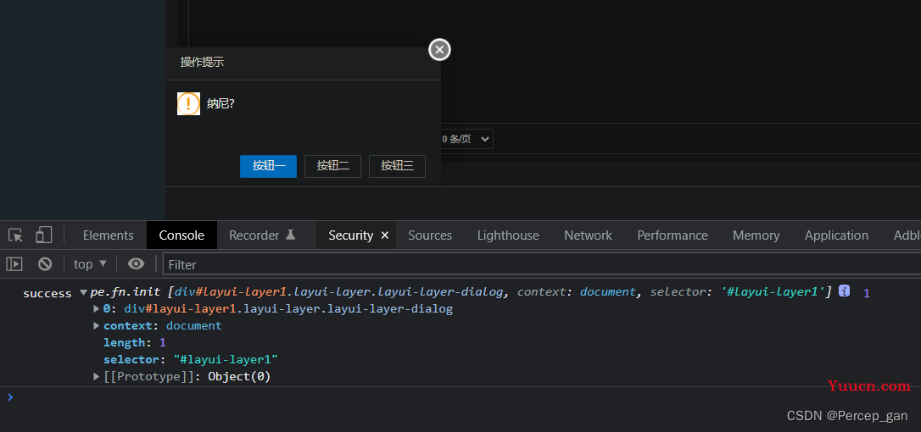Viewport: 921px width, 432px height.
Task: Close the Security tab's X icon
Action: click(385, 235)
